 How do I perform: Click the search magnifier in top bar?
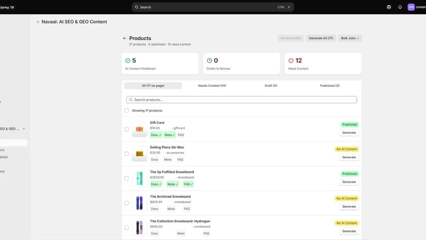[x=137, y=7]
